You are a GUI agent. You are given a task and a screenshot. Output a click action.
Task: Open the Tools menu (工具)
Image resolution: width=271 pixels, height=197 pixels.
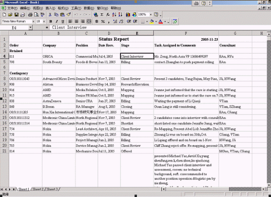76,8
